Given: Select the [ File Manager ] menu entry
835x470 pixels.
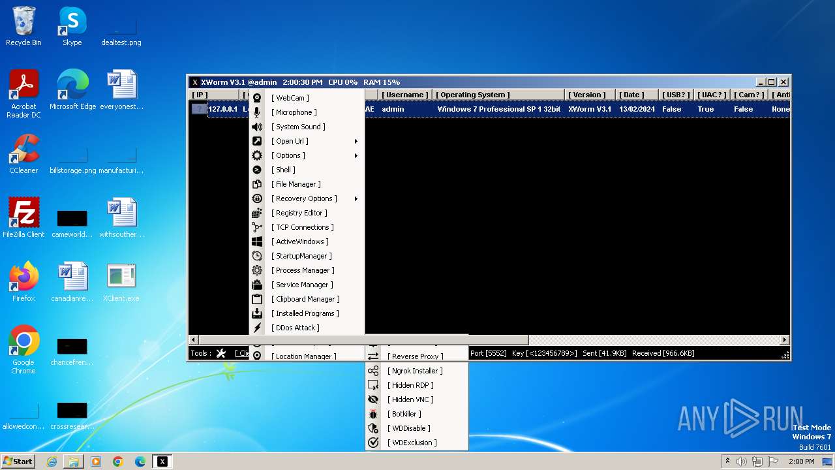Looking at the screenshot, I should tap(307, 184).
